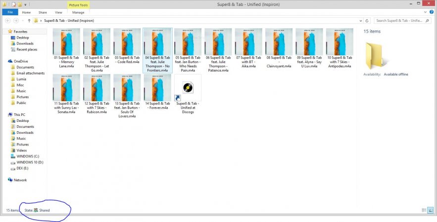Select the 05 Who Needs Pain.m4a file
This screenshot has height=222, width=437.
188,50
